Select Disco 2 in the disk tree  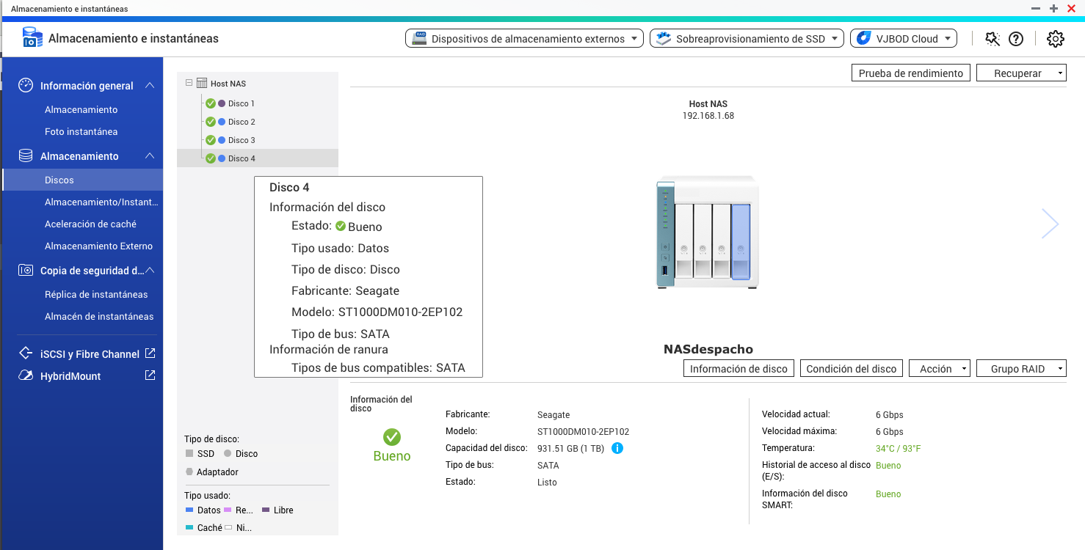[x=241, y=122]
